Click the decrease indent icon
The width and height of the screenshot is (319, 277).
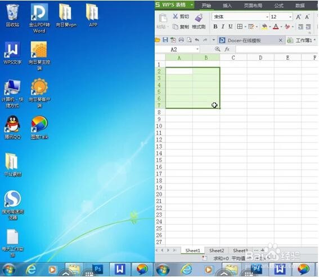coord(300,27)
